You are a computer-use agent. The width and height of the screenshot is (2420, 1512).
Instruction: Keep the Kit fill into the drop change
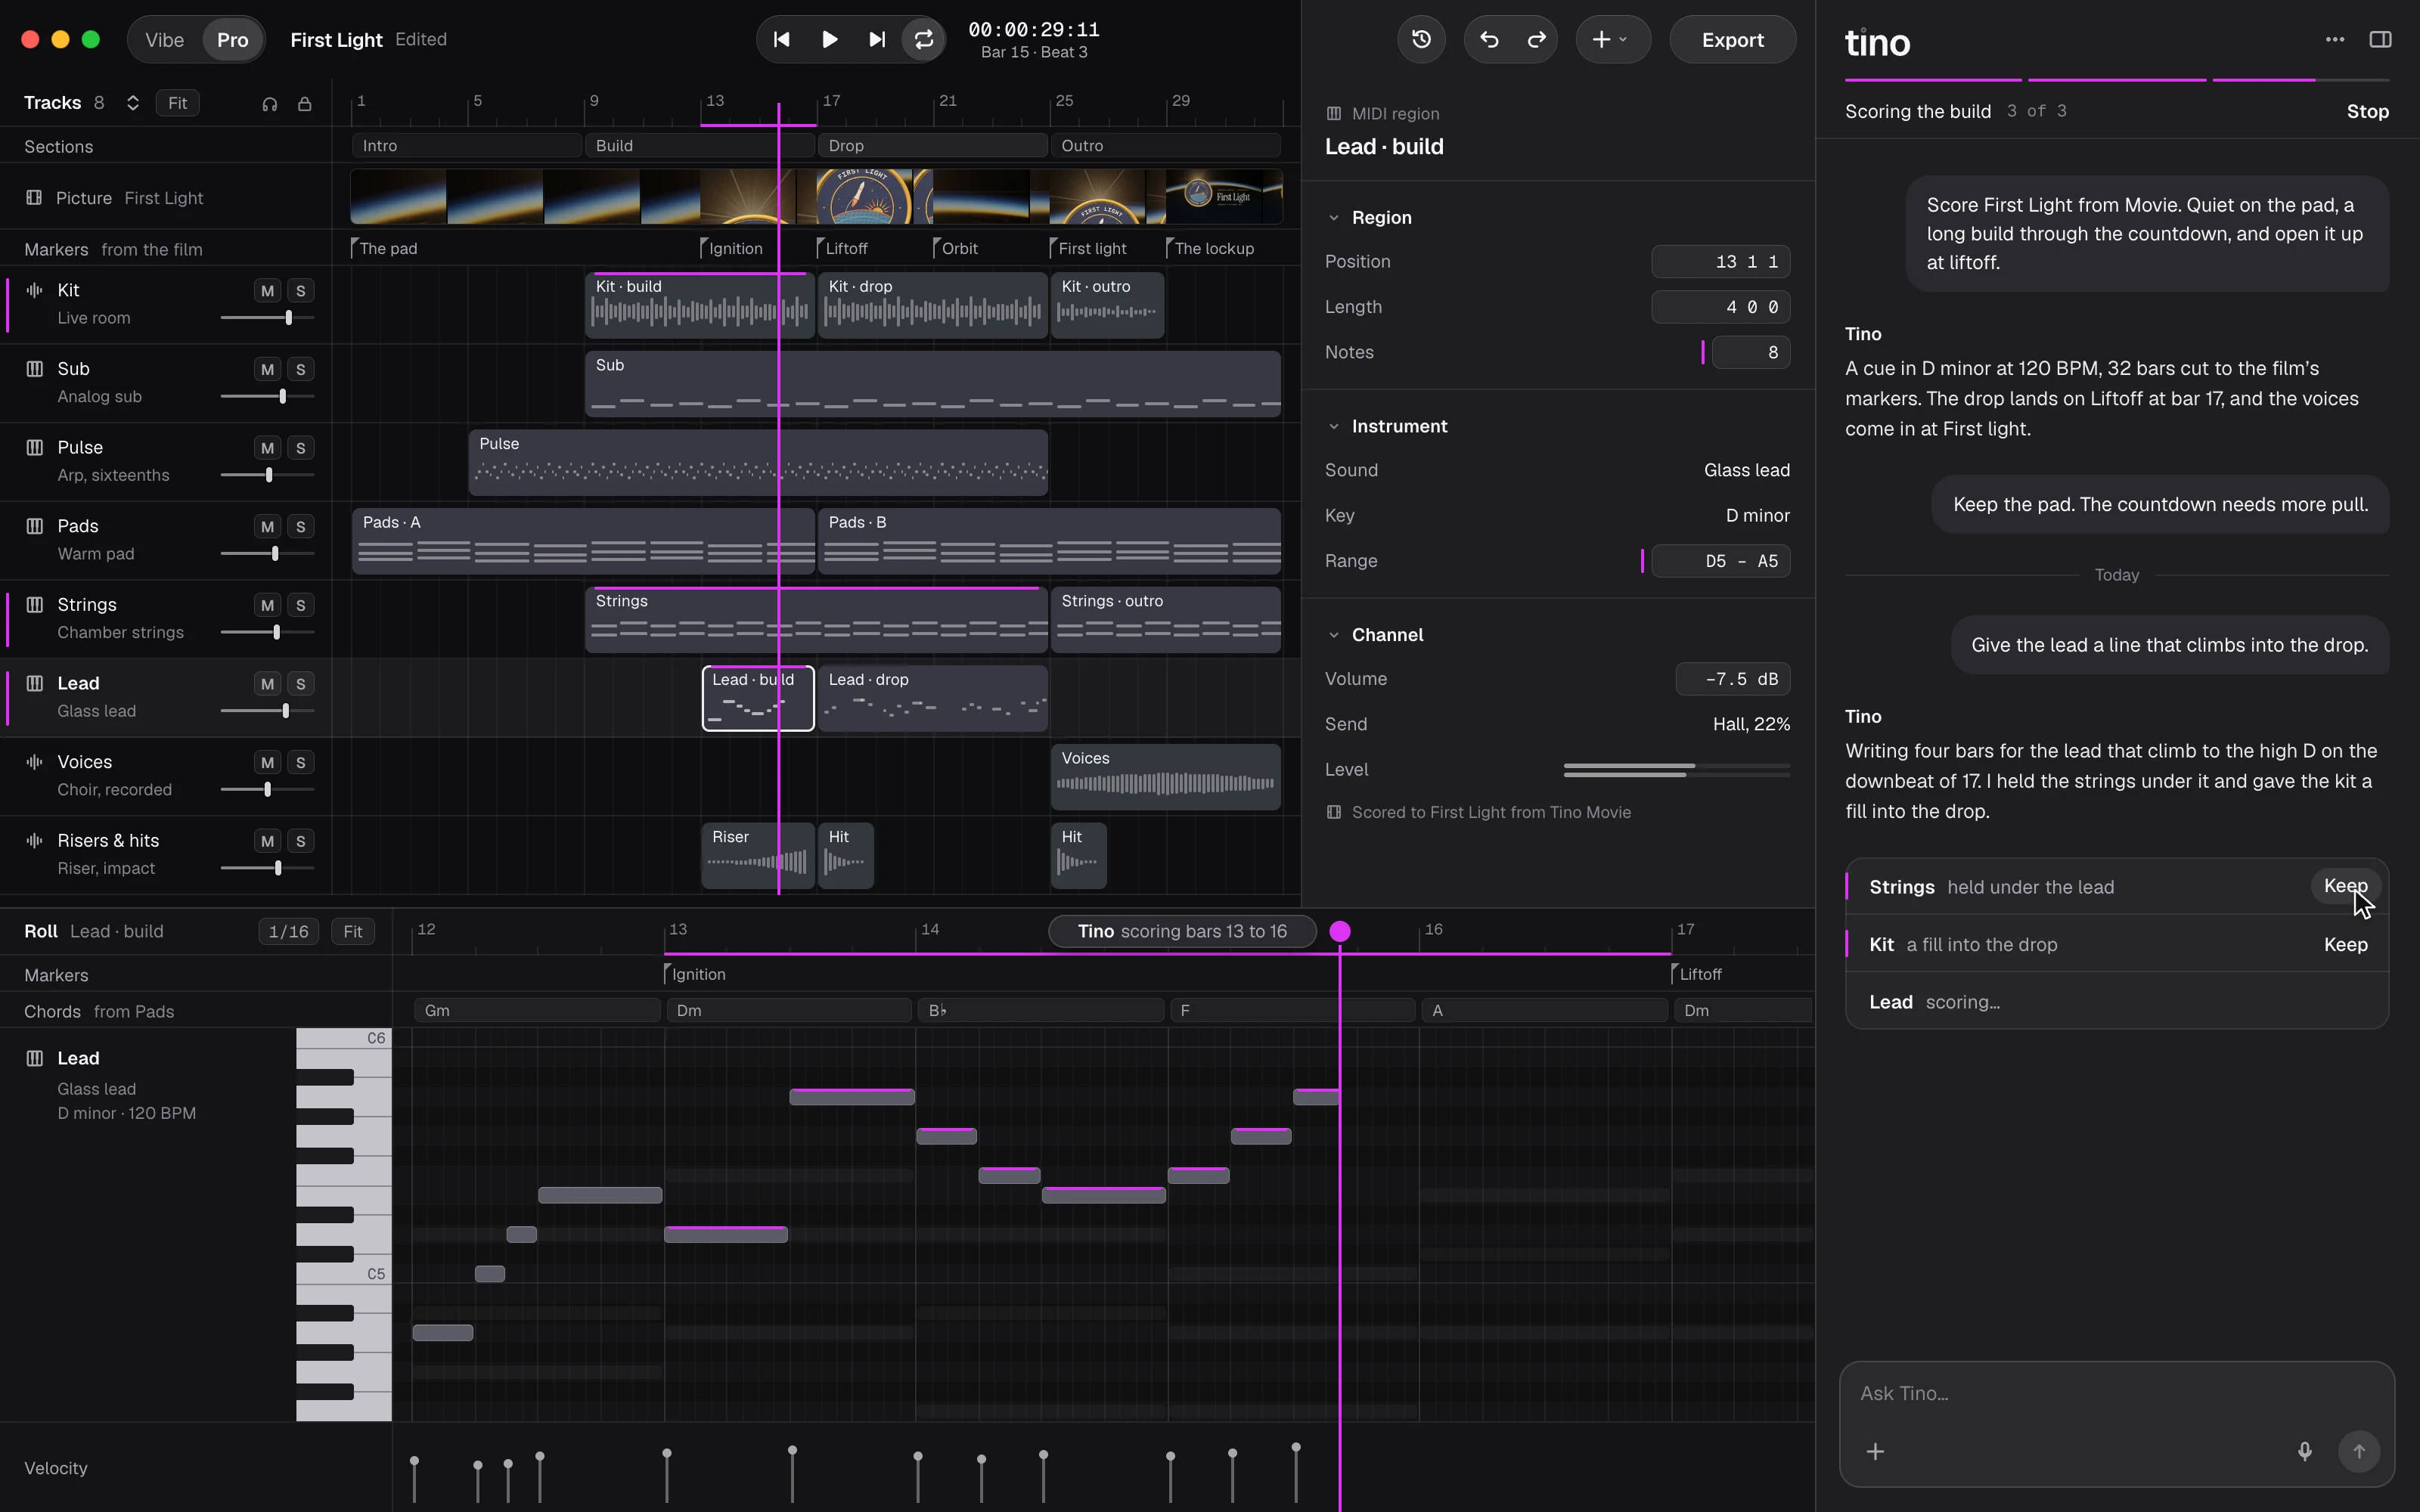point(2345,945)
